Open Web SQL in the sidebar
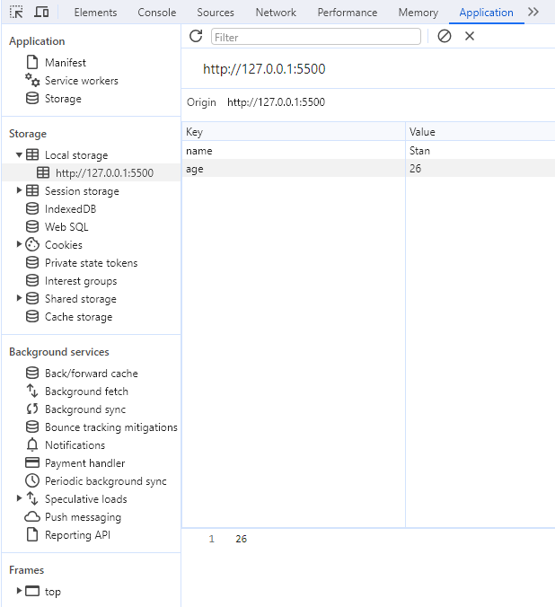 [66, 226]
